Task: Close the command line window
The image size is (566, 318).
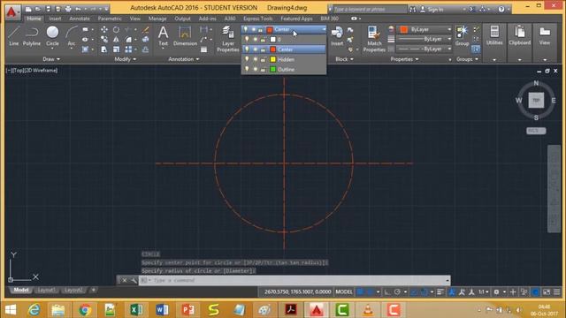Action: [x=124, y=280]
